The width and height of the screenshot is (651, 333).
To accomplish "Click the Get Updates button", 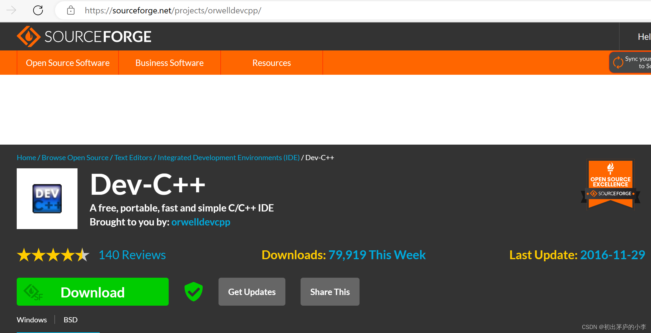I will (x=252, y=292).
